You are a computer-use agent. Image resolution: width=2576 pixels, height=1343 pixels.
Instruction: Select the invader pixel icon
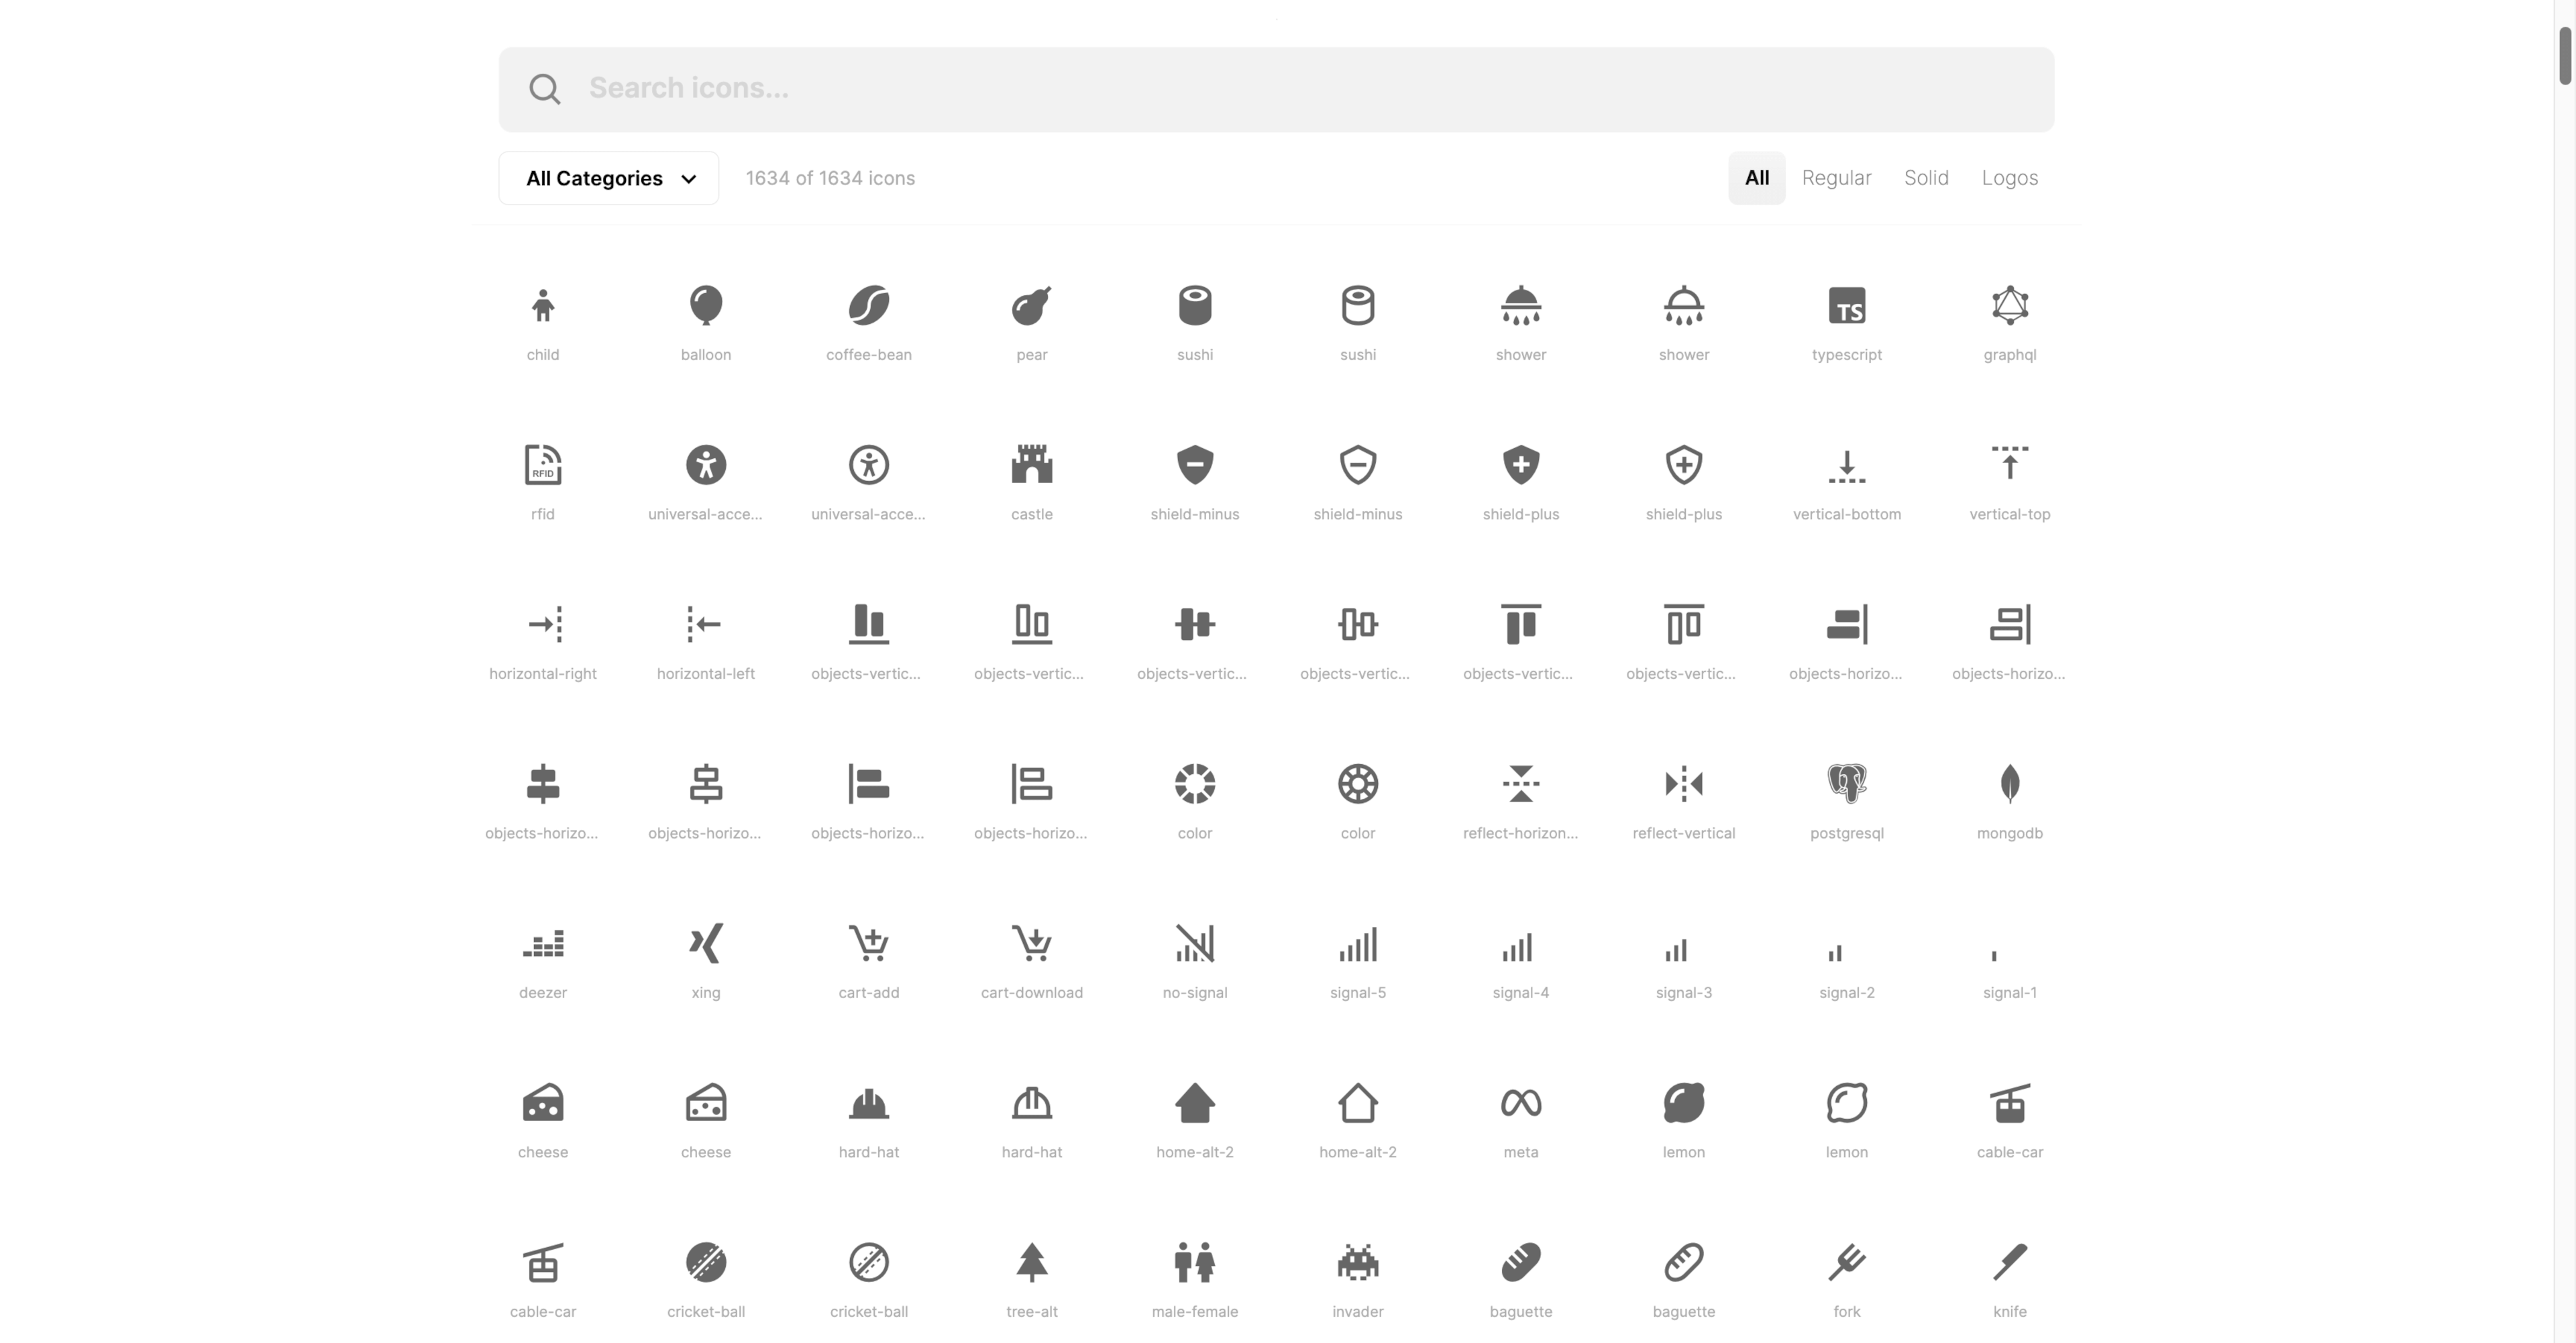pos(1357,1262)
